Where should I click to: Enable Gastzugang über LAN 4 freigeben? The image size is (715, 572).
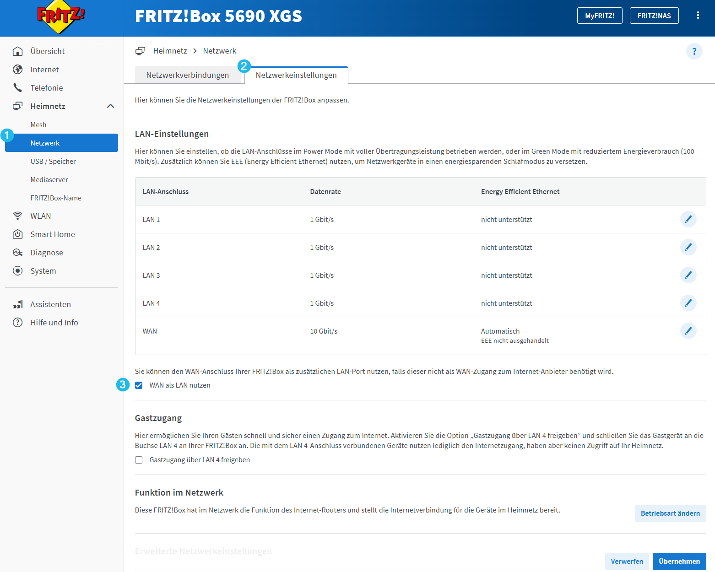[x=139, y=460]
